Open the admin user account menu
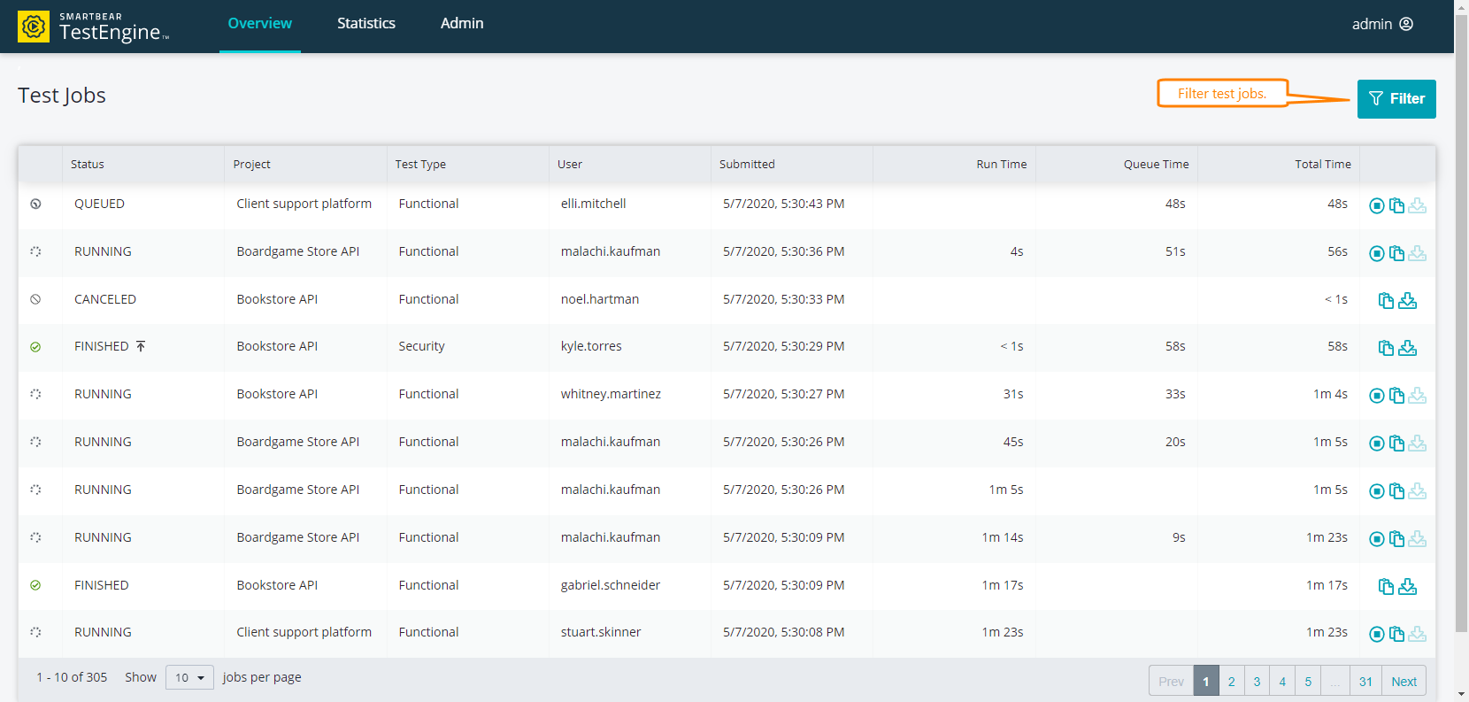Screen dimensions: 1469x702 tap(1382, 24)
